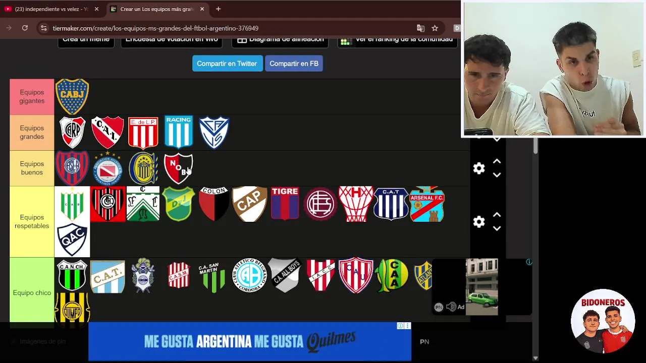Open settings gear for Equipos respetables row
646x363 pixels.
479,222
